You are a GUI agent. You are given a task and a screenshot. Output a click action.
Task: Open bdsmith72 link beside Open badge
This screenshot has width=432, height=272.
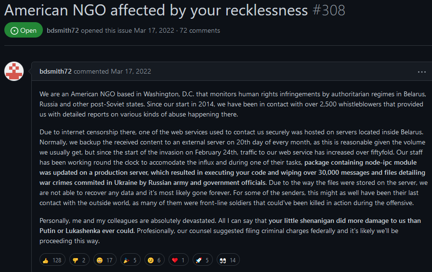63,30
